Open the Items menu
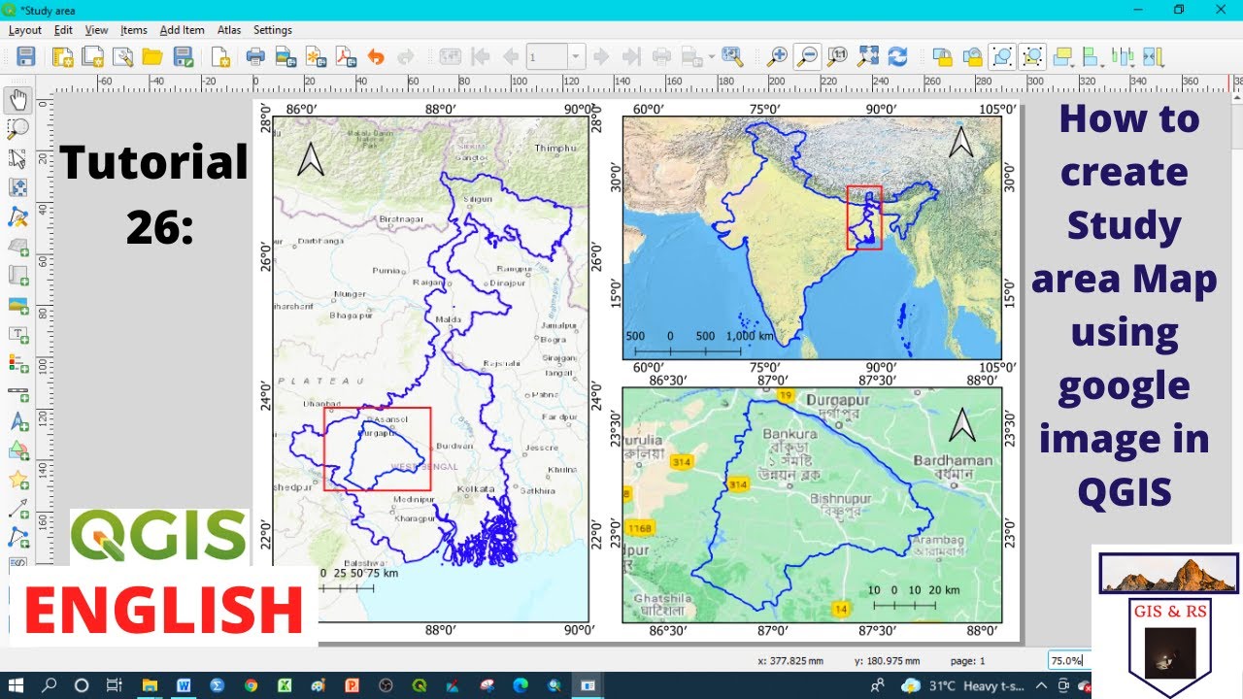Screen dimensions: 1243x699 (134, 30)
